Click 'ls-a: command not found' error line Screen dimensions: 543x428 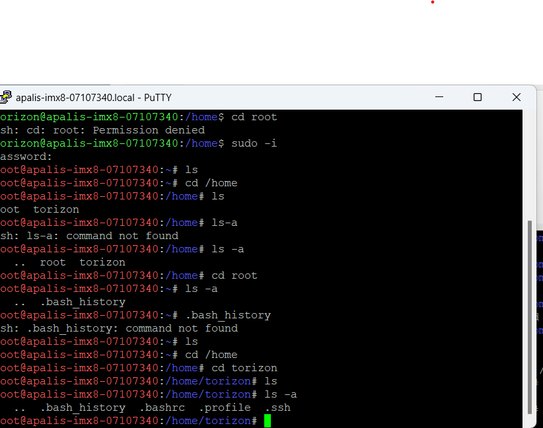click(89, 236)
